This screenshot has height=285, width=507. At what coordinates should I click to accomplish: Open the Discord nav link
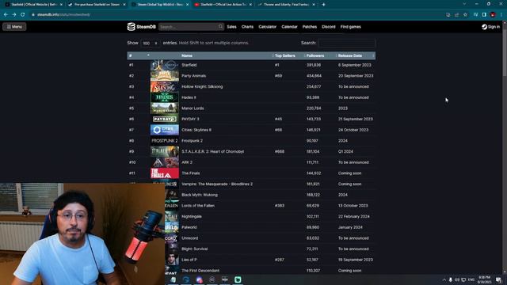[x=329, y=27]
